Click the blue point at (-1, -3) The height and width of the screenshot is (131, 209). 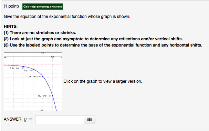(x=33, y=69)
